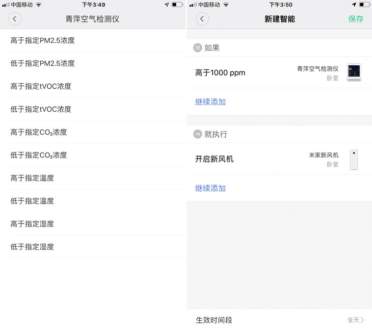Tap the right screen signal bars icon

[x=193, y=5]
